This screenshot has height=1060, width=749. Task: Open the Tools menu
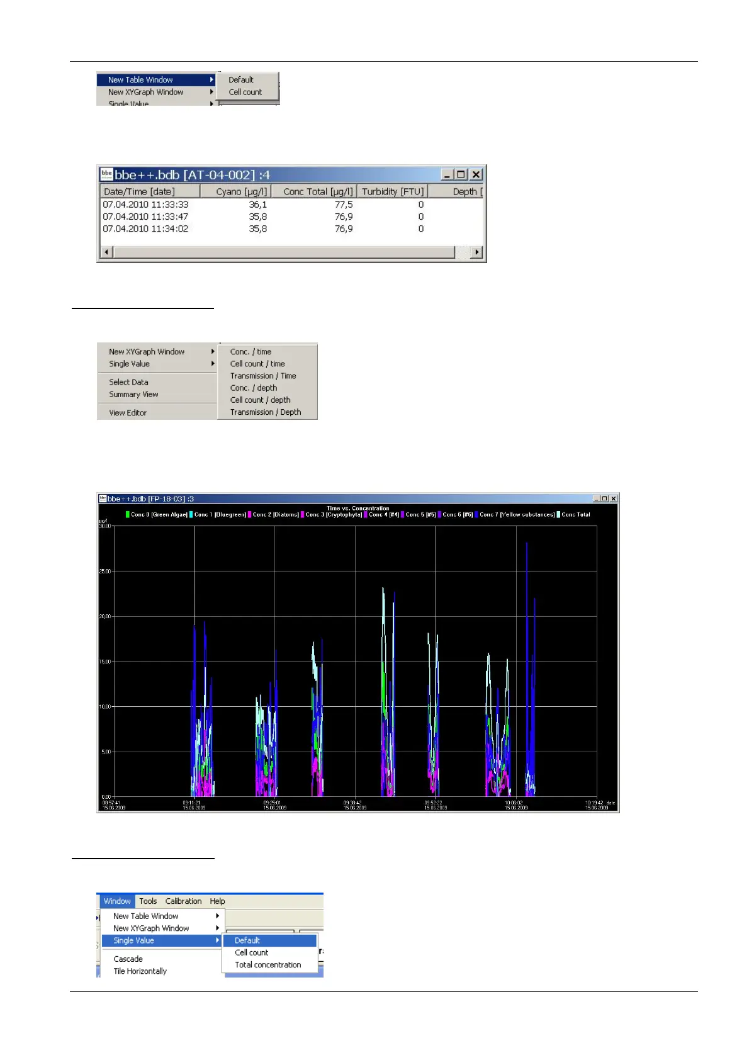click(x=148, y=901)
